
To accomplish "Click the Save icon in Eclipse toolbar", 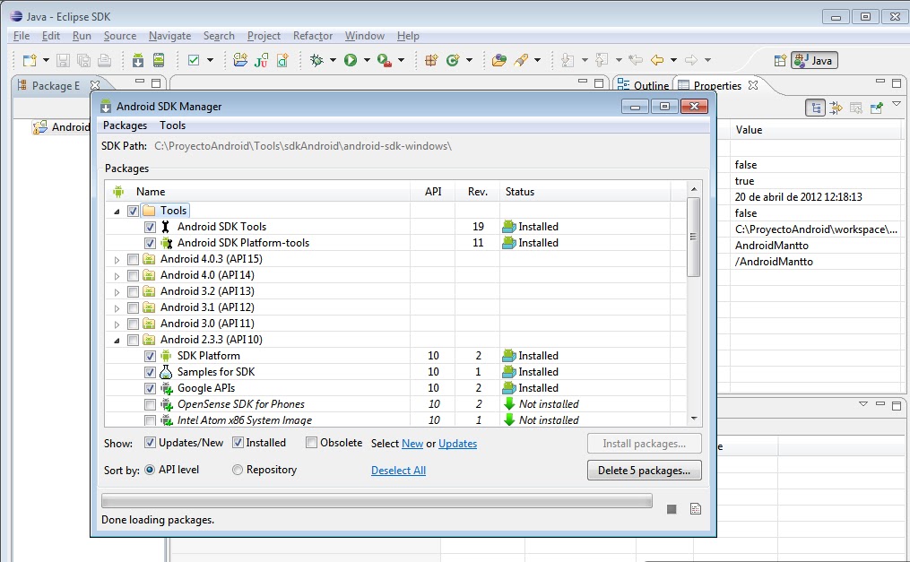I will pos(64,60).
